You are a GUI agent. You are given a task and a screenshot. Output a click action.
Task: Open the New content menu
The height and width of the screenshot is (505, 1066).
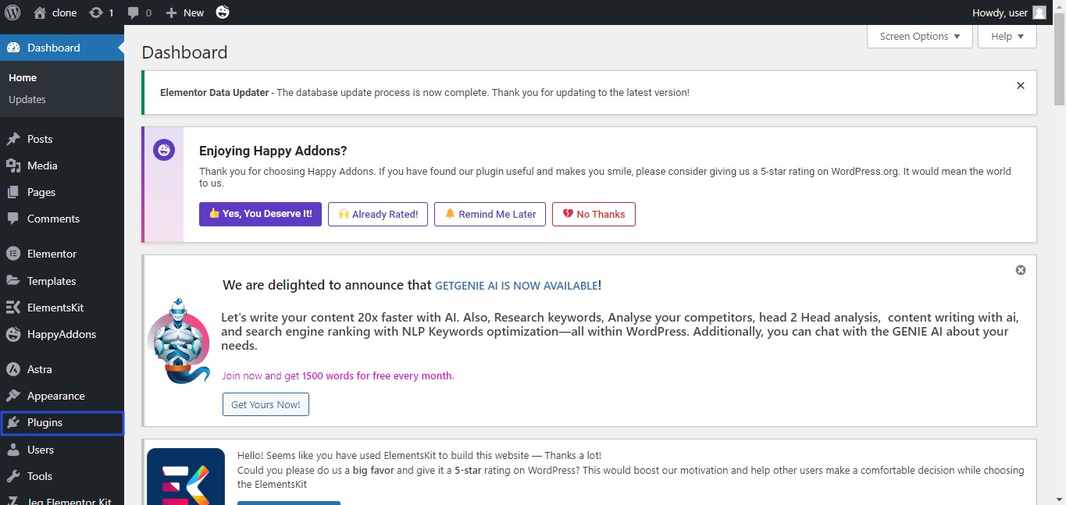coord(185,12)
